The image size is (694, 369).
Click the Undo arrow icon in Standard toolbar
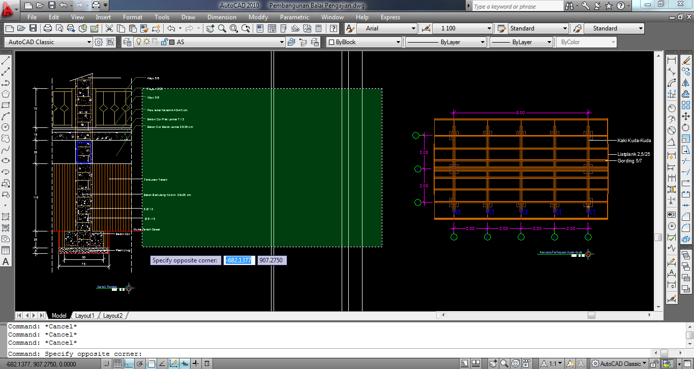click(171, 28)
